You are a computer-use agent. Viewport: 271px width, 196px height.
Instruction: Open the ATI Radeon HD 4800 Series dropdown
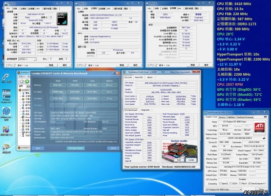pos(224,190)
